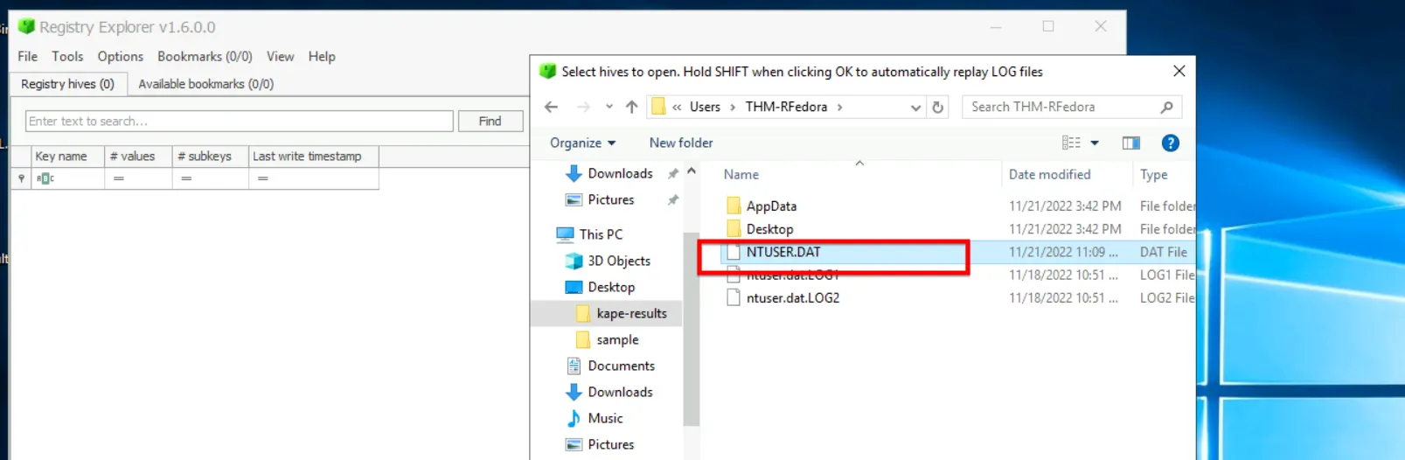This screenshot has height=460, width=1405.
Task: Click the Enter text to search field
Action: tap(239, 122)
